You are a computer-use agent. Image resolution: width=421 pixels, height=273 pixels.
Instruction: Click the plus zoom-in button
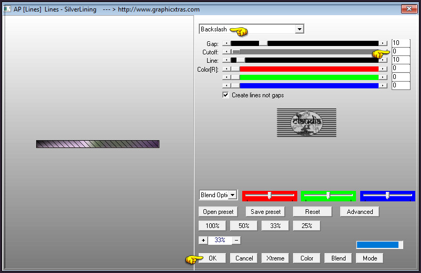[x=203, y=240]
